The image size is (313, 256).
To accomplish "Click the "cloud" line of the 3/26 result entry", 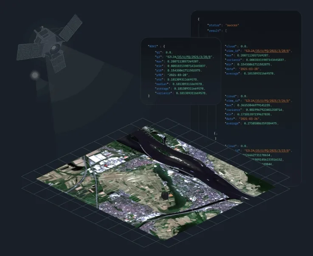I will [x=237, y=96].
